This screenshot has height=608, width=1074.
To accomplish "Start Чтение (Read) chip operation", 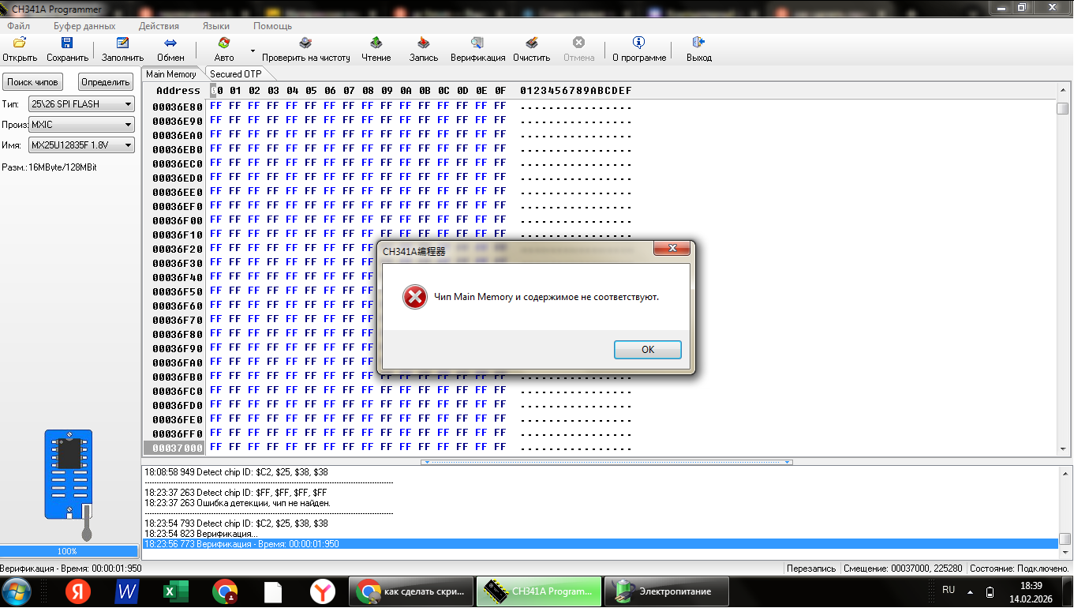I will coord(376,43).
